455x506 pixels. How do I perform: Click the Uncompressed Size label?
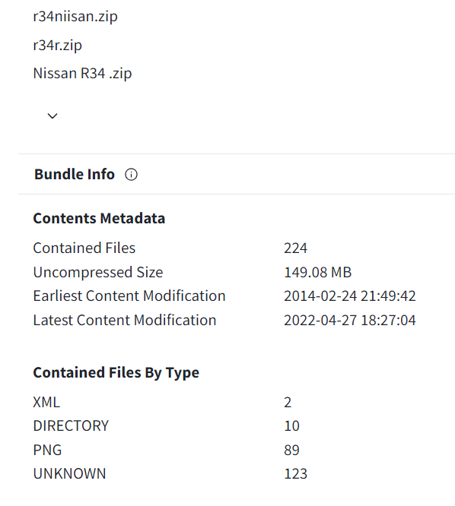coord(98,272)
